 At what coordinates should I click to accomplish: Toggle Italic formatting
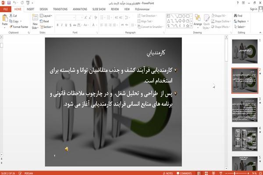coord(62,25)
